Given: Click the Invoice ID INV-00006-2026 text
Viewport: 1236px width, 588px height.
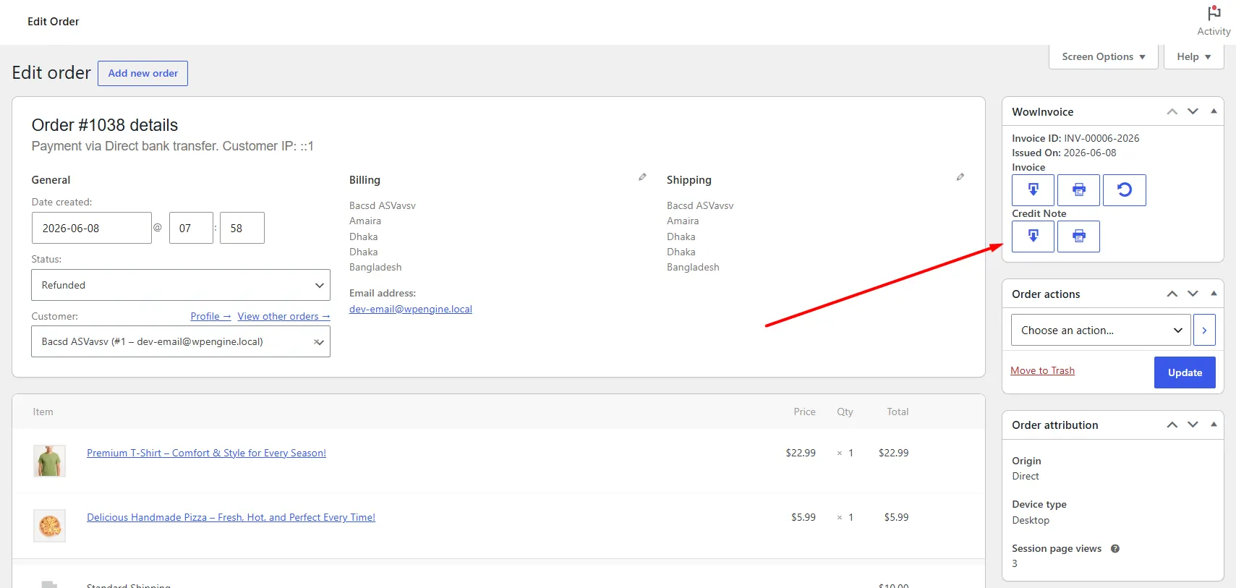Looking at the screenshot, I should (x=1075, y=138).
